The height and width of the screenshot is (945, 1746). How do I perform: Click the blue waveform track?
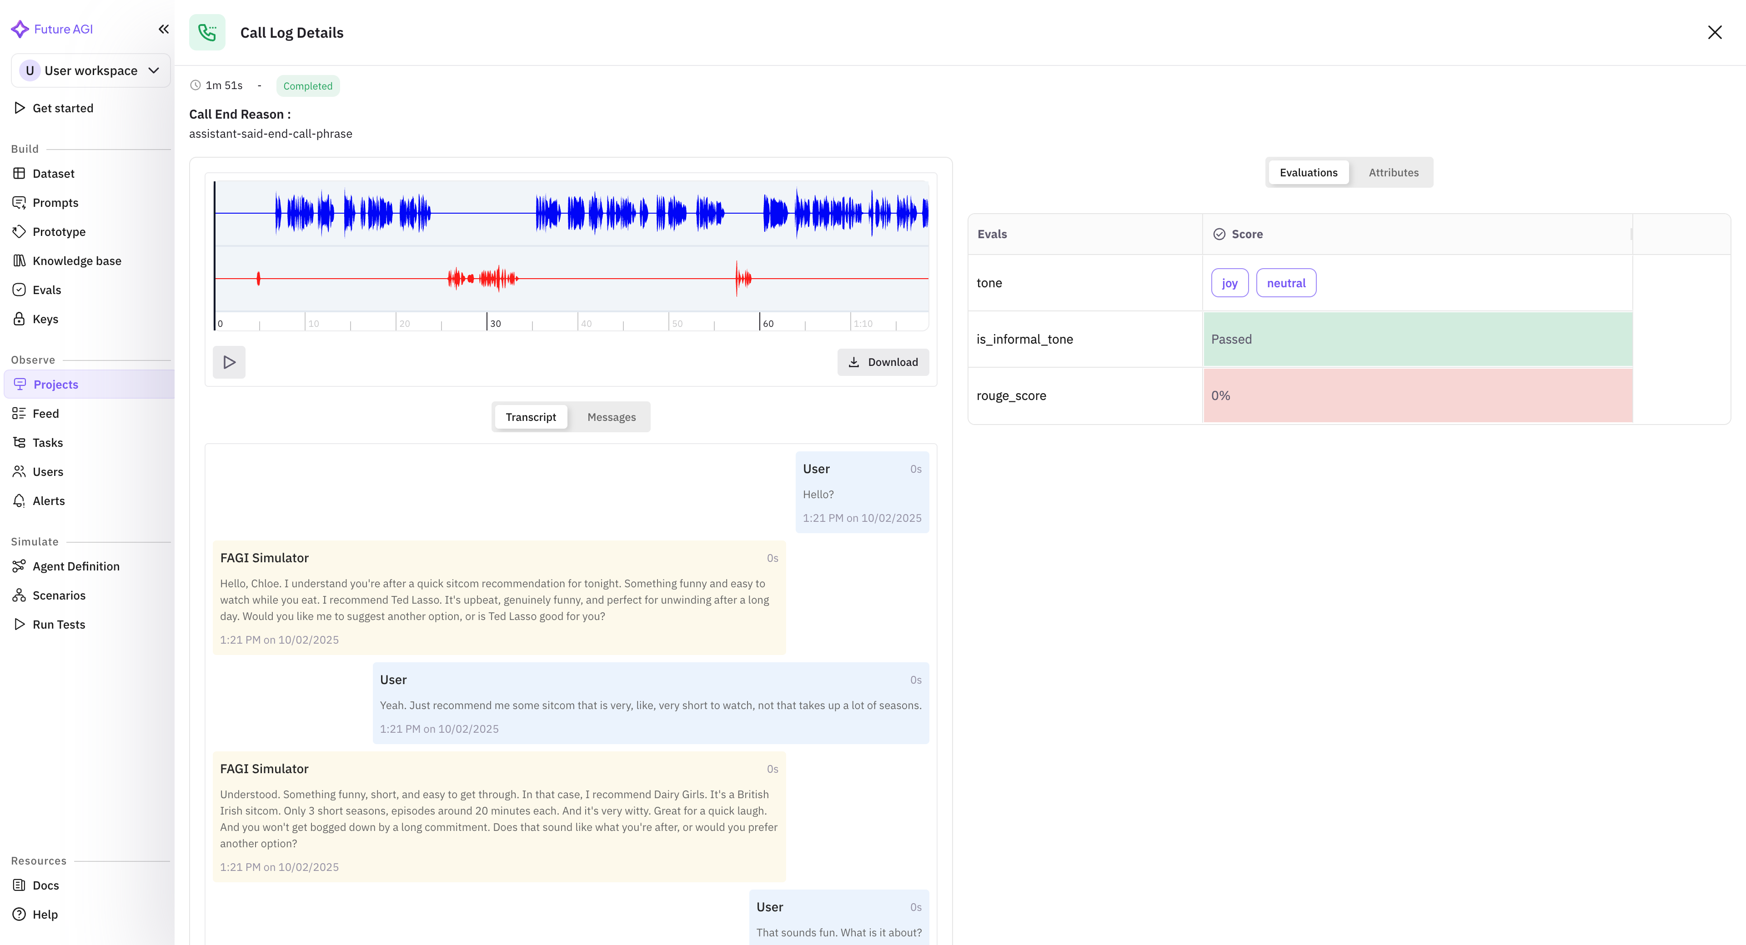tap(572, 213)
